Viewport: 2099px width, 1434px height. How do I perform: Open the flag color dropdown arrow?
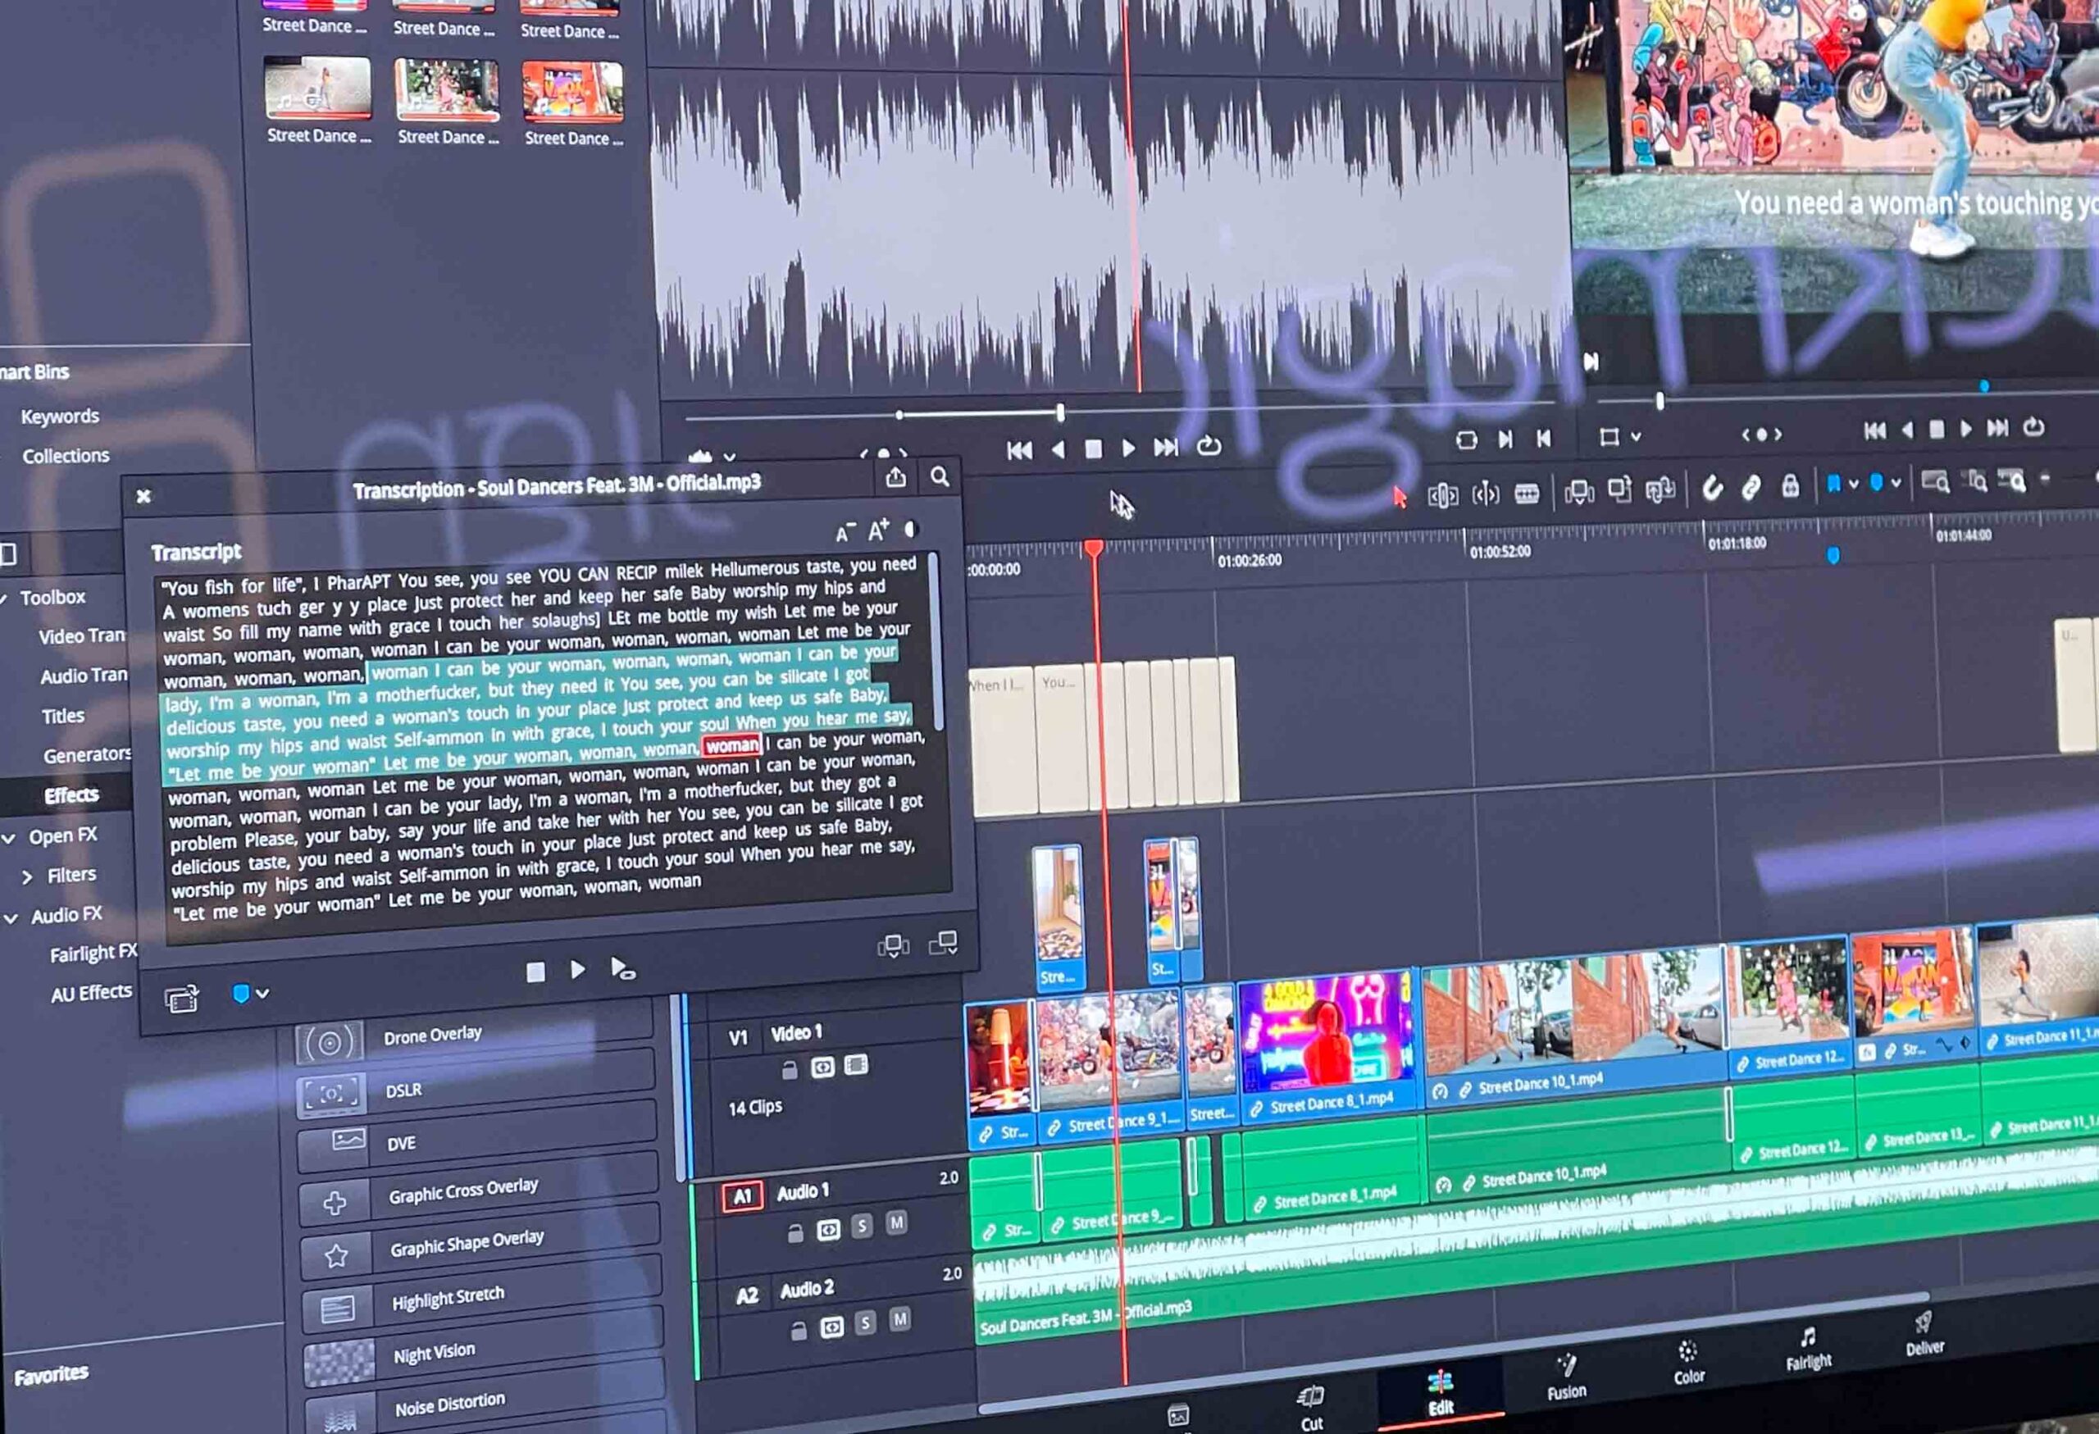click(x=1853, y=484)
